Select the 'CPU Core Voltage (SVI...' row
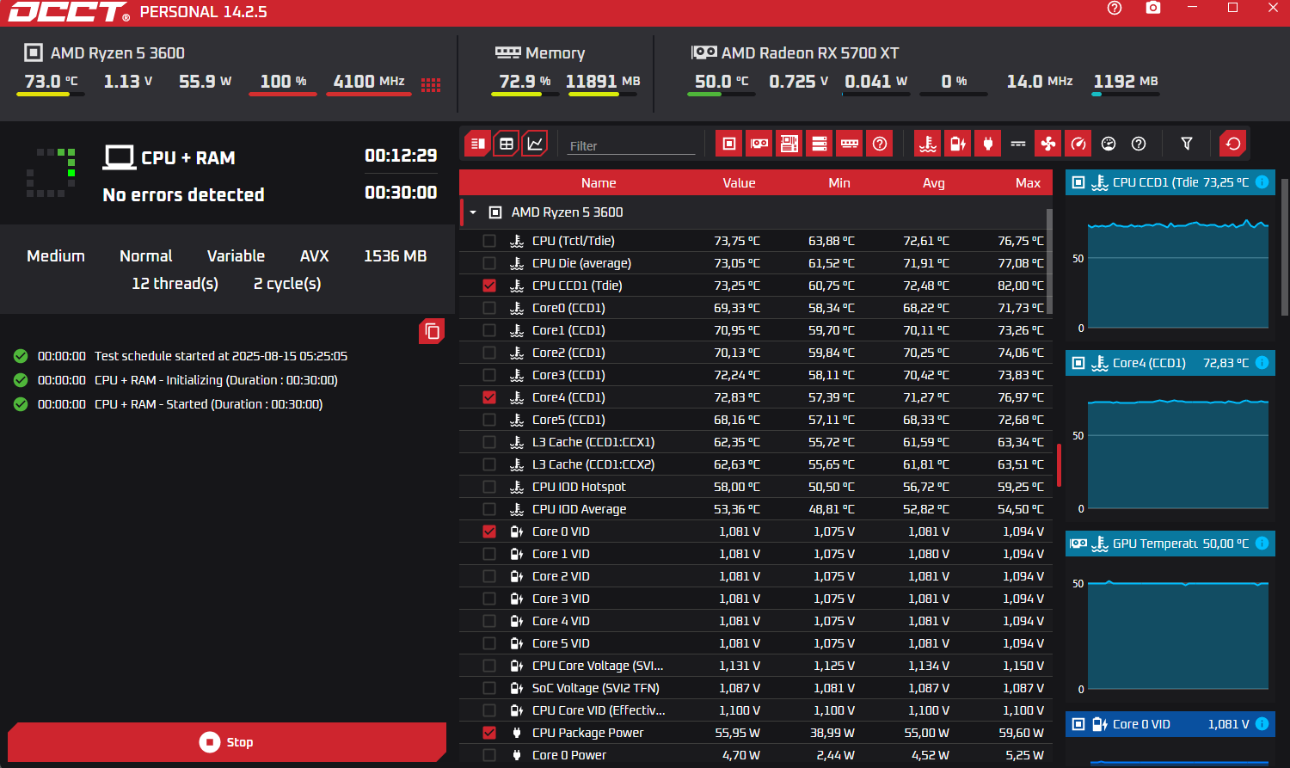The image size is (1290, 768). click(755, 666)
